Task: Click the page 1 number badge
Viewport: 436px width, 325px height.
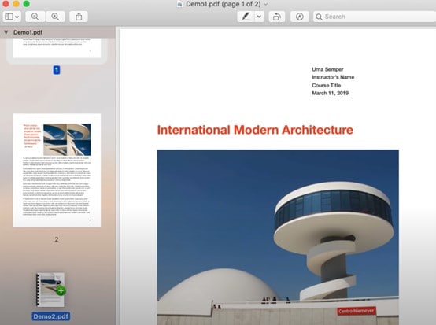Action: 57,70
